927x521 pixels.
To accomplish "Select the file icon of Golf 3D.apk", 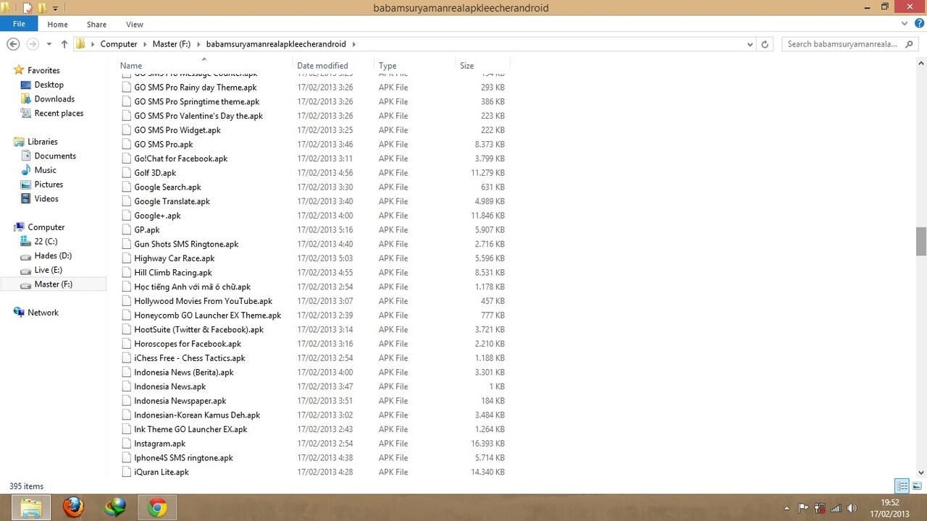I will click(127, 173).
